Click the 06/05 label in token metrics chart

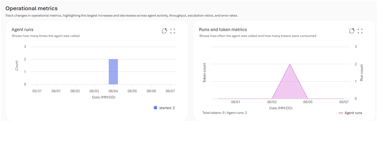(308, 102)
